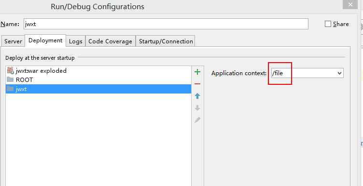Select the Deployment tab
363x186 pixels.
pyautogui.click(x=45, y=40)
